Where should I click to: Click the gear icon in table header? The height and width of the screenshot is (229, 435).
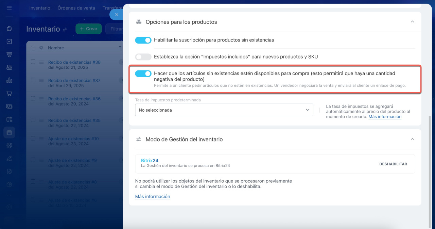[41, 48]
